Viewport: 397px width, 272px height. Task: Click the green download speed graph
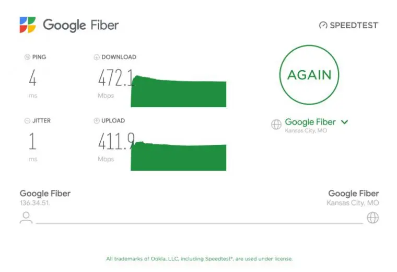[x=179, y=91]
